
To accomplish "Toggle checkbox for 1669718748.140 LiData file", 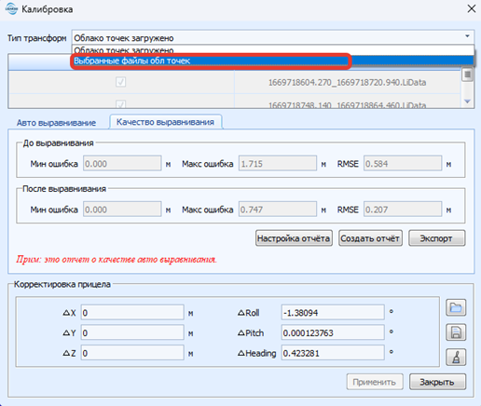I will pos(120,104).
